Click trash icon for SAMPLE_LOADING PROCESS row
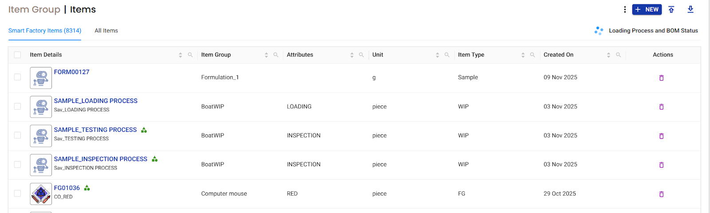Image resolution: width=710 pixels, height=213 pixels. pyautogui.click(x=661, y=107)
